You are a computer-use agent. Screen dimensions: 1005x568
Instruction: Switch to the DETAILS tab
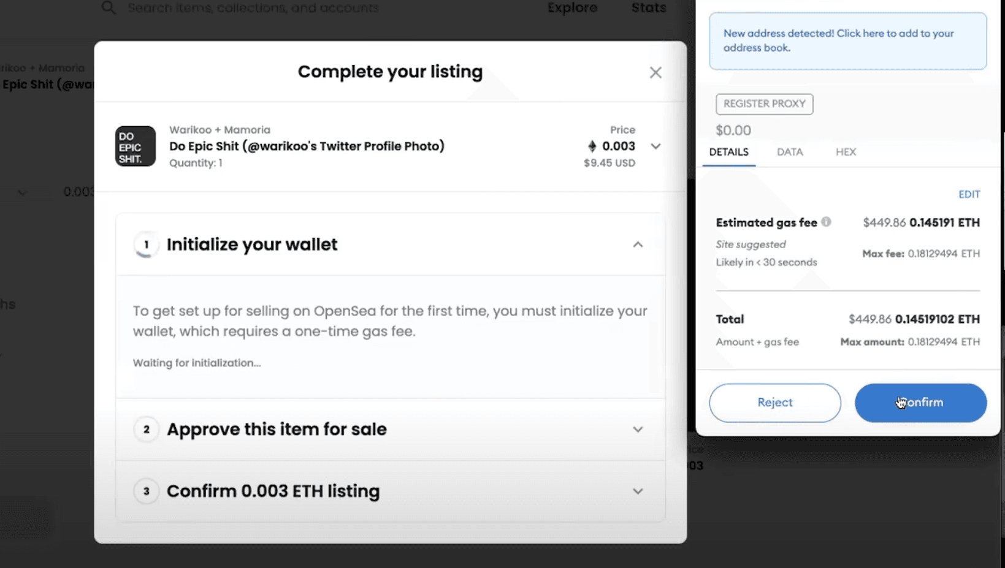click(x=728, y=152)
